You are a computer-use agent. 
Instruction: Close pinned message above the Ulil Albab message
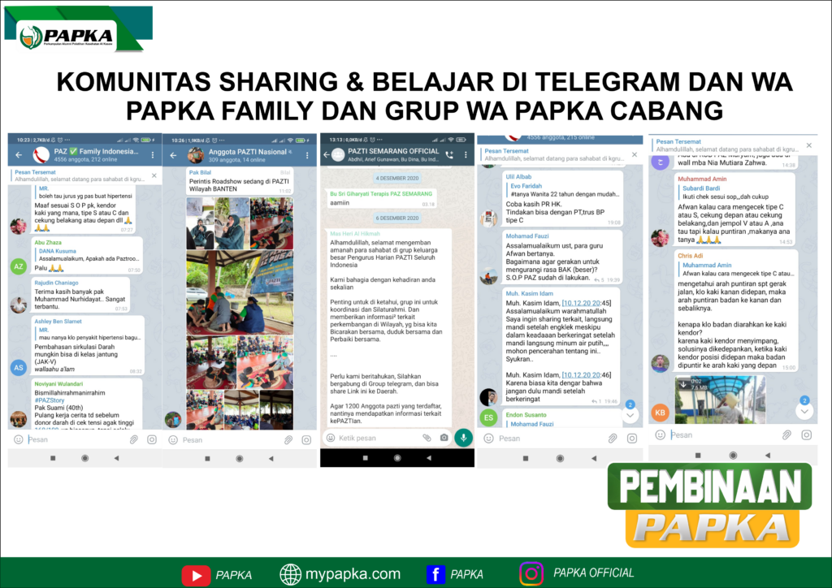tap(635, 154)
